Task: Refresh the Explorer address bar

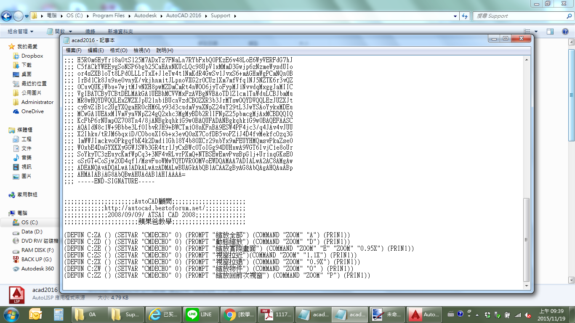Action: coord(465,16)
